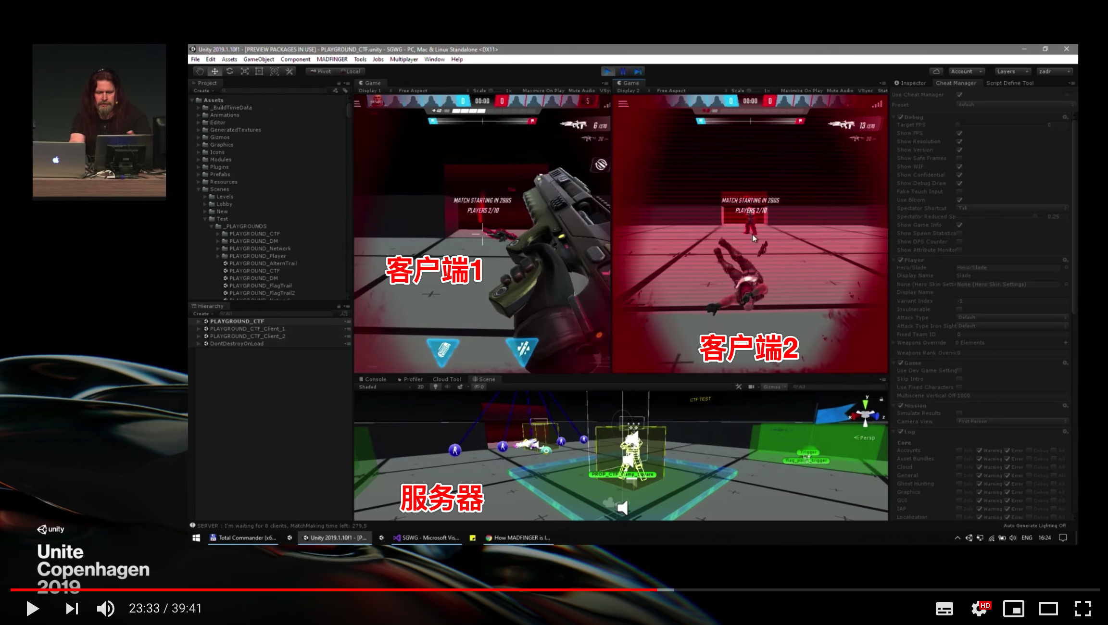This screenshot has width=1108, height=625.
Task: Enable Show Safe Frames checkbox
Action: click(x=959, y=158)
